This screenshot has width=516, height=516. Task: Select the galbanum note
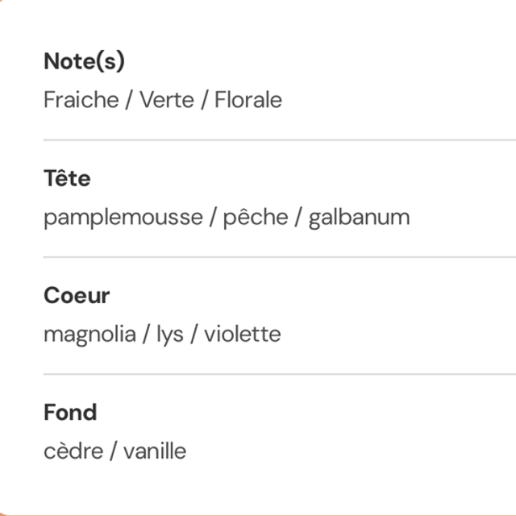tap(359, 218)
